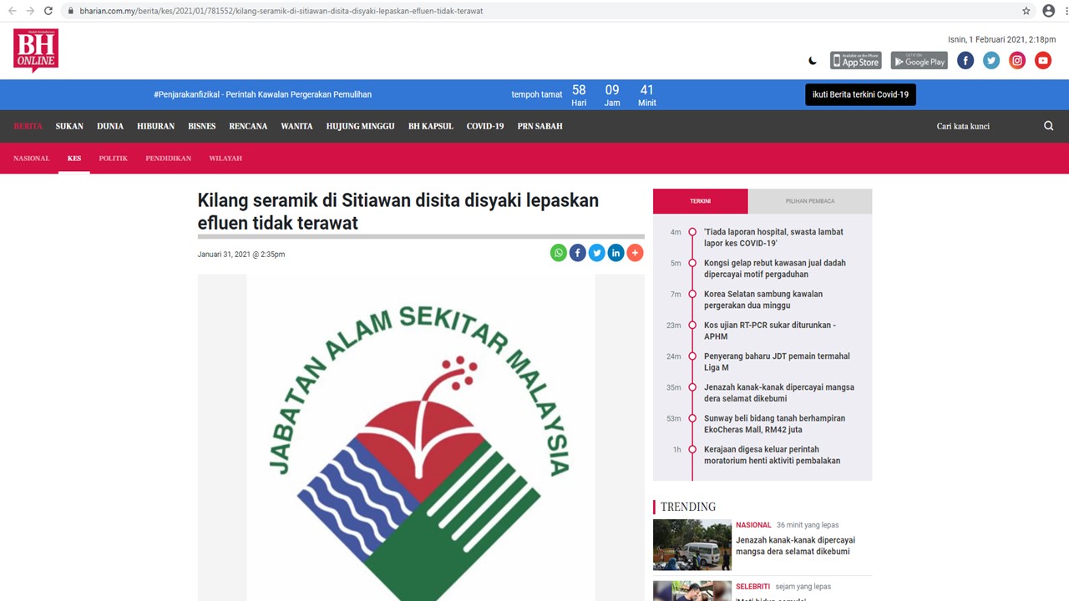Image resolution: width=1069 pixels, height=601 pixels.
Task: Click the article headline Kilang seramik
Action: tap(398, 212)
